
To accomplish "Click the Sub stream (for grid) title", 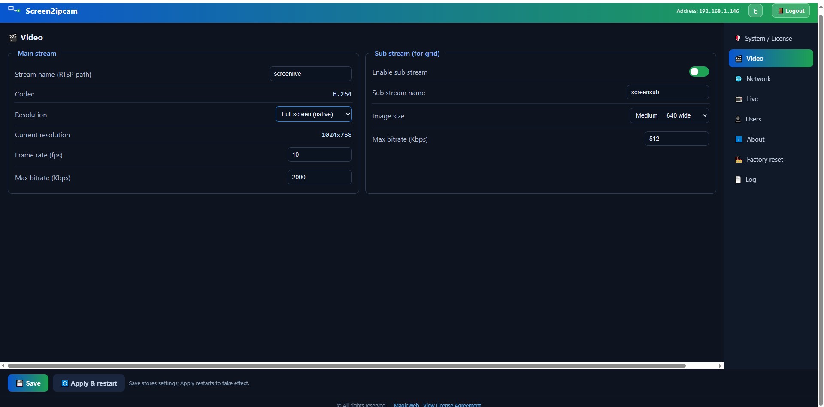I will click(x=407, y=53).
